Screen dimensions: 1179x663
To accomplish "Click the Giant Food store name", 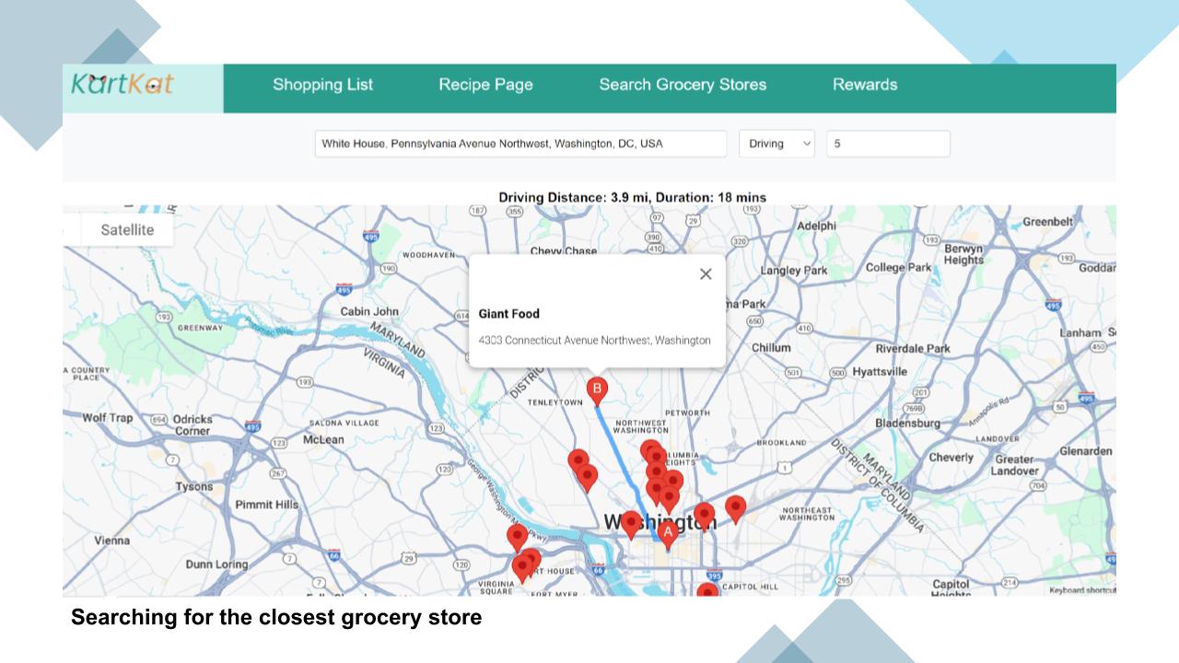I will coord(508,314).
